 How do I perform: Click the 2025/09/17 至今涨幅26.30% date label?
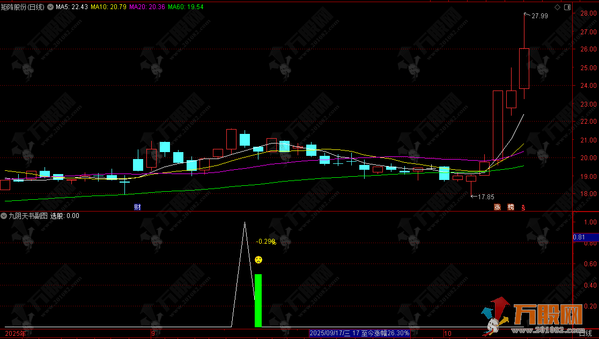[359, 333]
